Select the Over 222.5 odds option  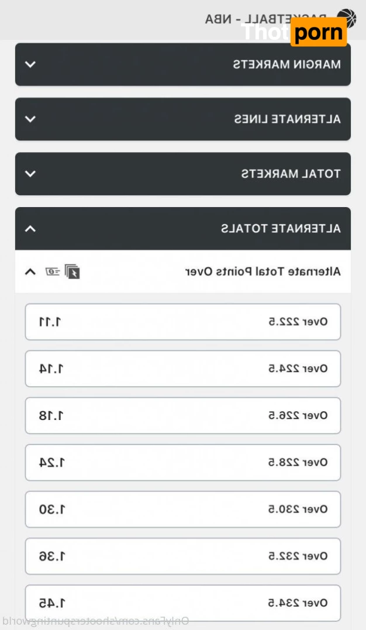(x=182, y=322)
